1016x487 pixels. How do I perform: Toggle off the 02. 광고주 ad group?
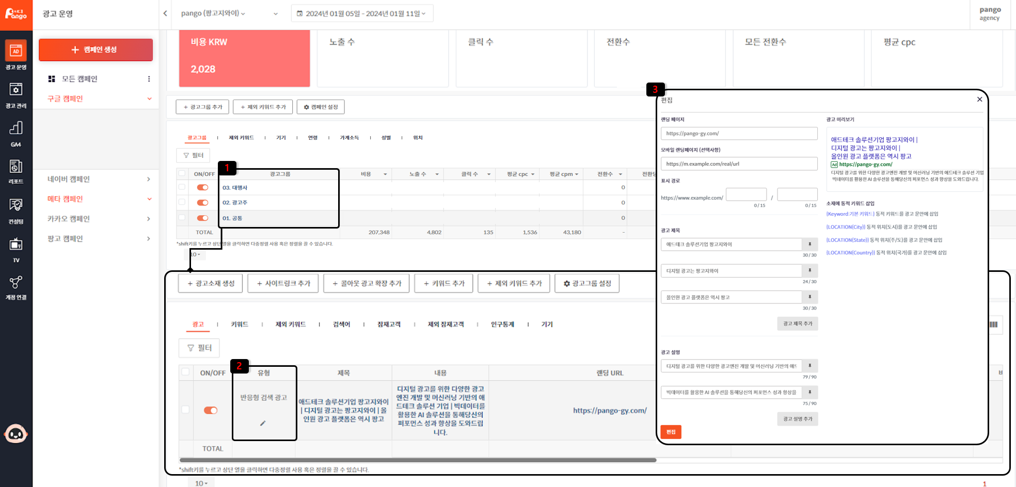point(202,203)
